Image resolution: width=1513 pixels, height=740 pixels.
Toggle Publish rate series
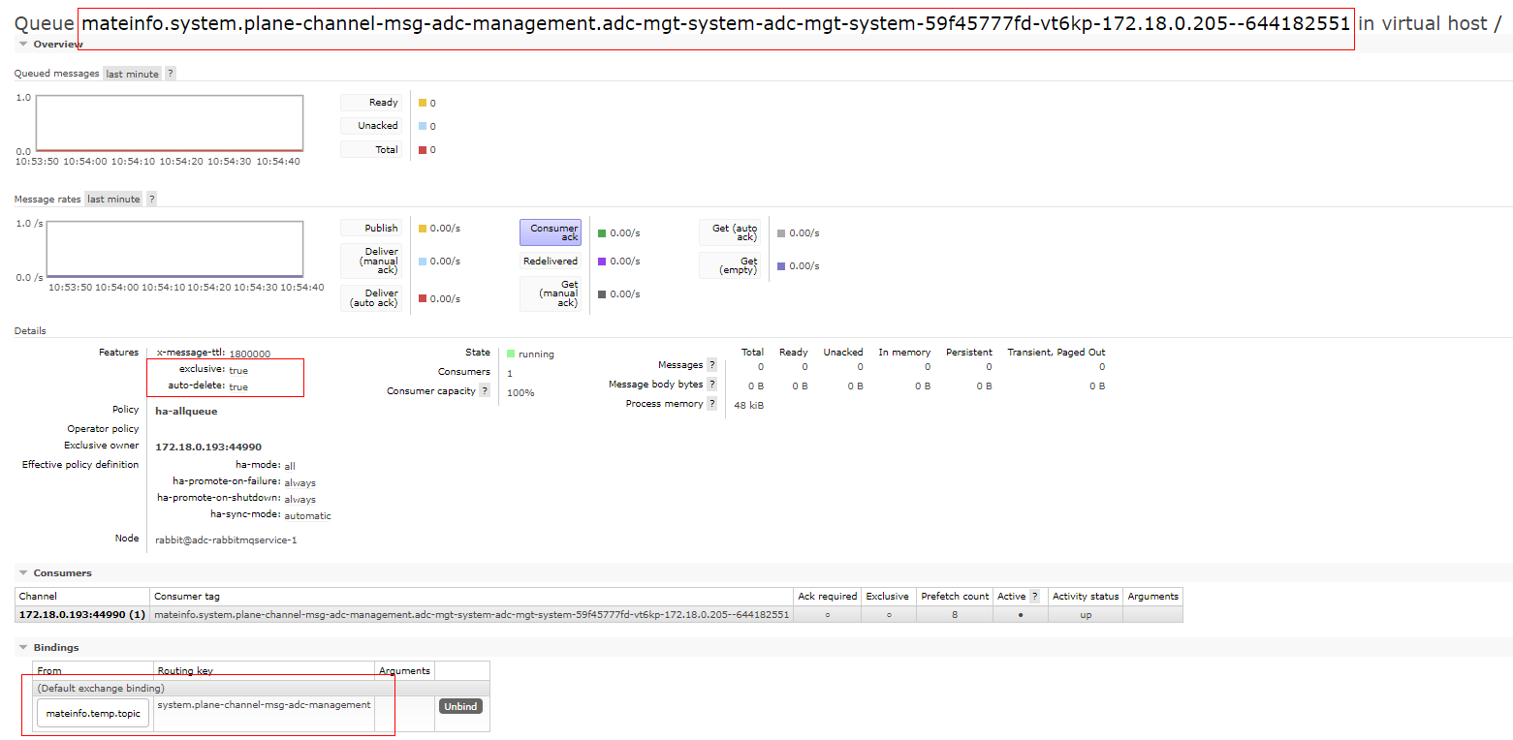point(371,229)
